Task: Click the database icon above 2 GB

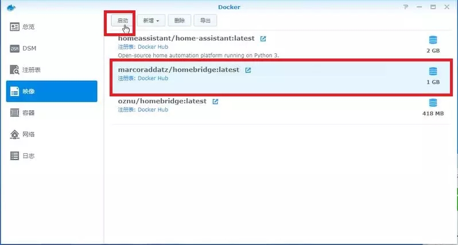Action: pyautogui.click(x=433, y=40)
